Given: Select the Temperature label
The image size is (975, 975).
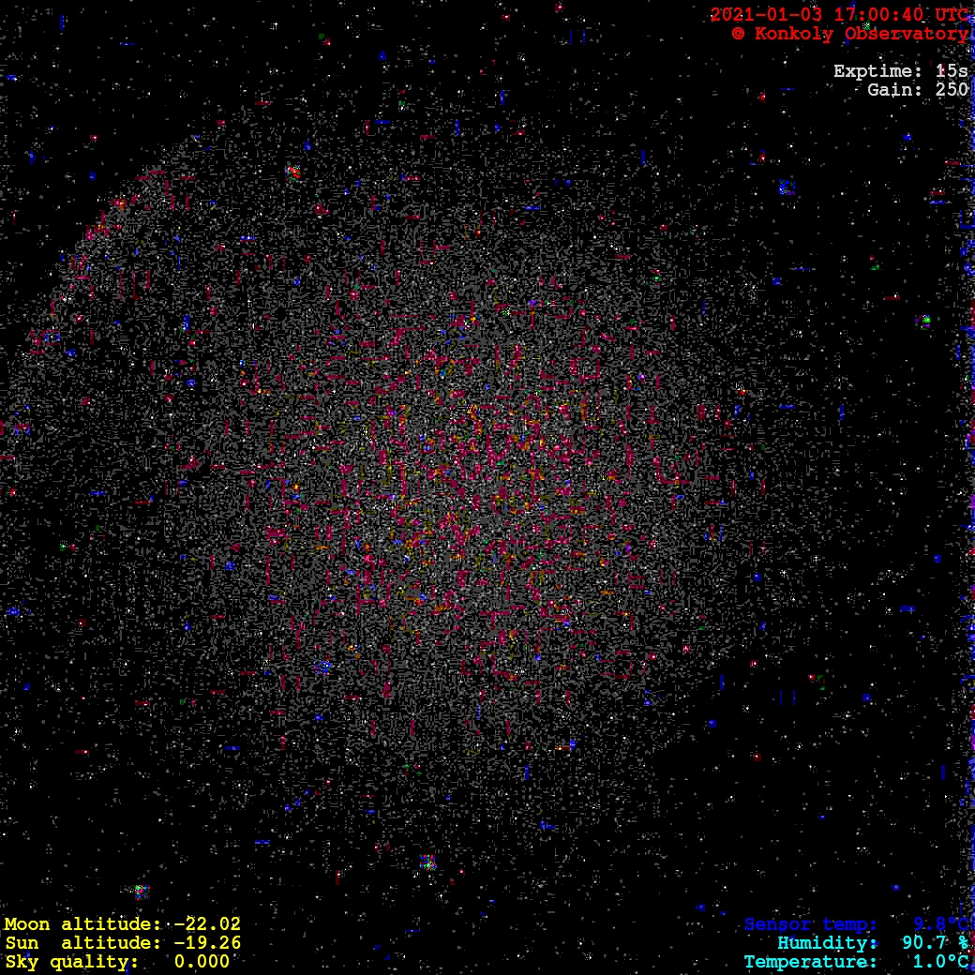Looking at the screenshot, I should pos(811,962).
